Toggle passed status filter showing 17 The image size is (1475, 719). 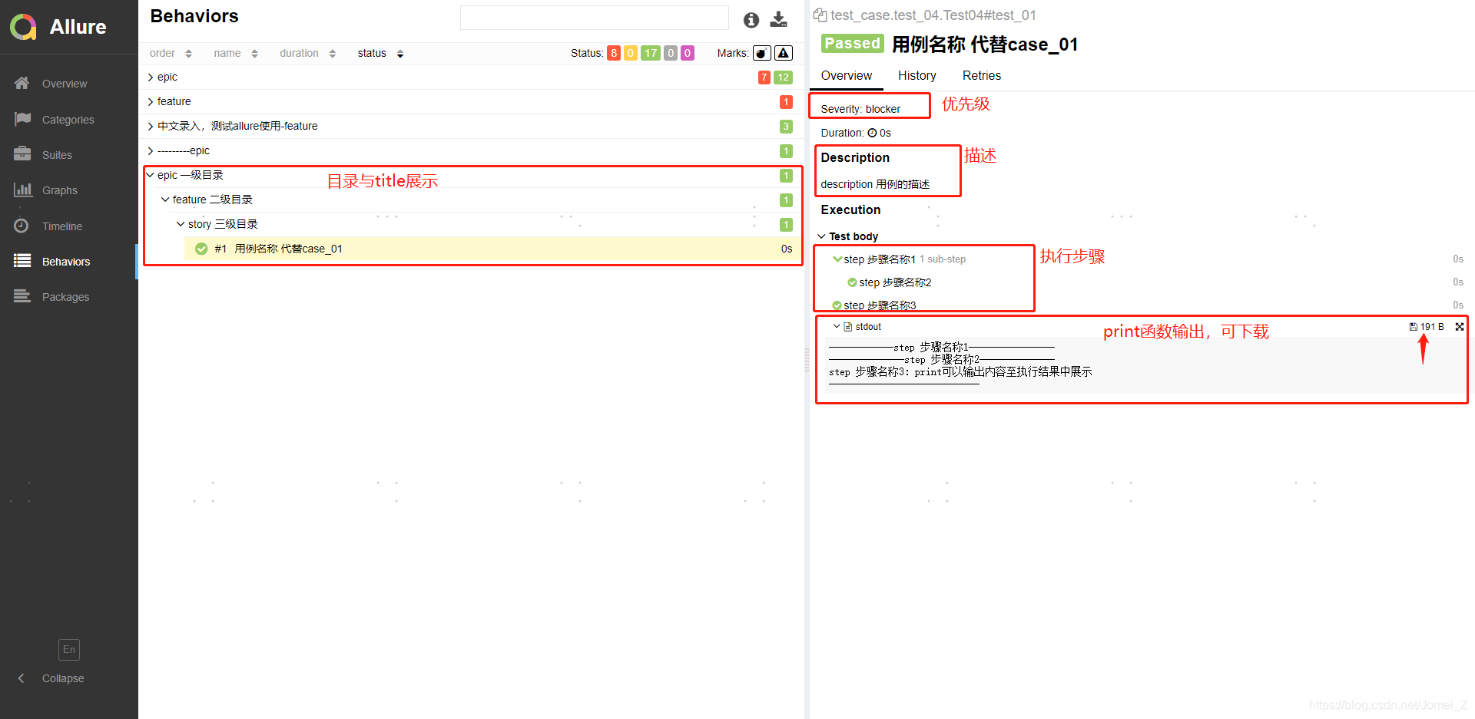651,53
